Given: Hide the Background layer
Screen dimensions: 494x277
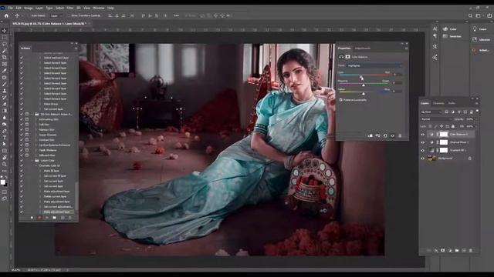Looking at the screenshot, I should tap(423, 159).
